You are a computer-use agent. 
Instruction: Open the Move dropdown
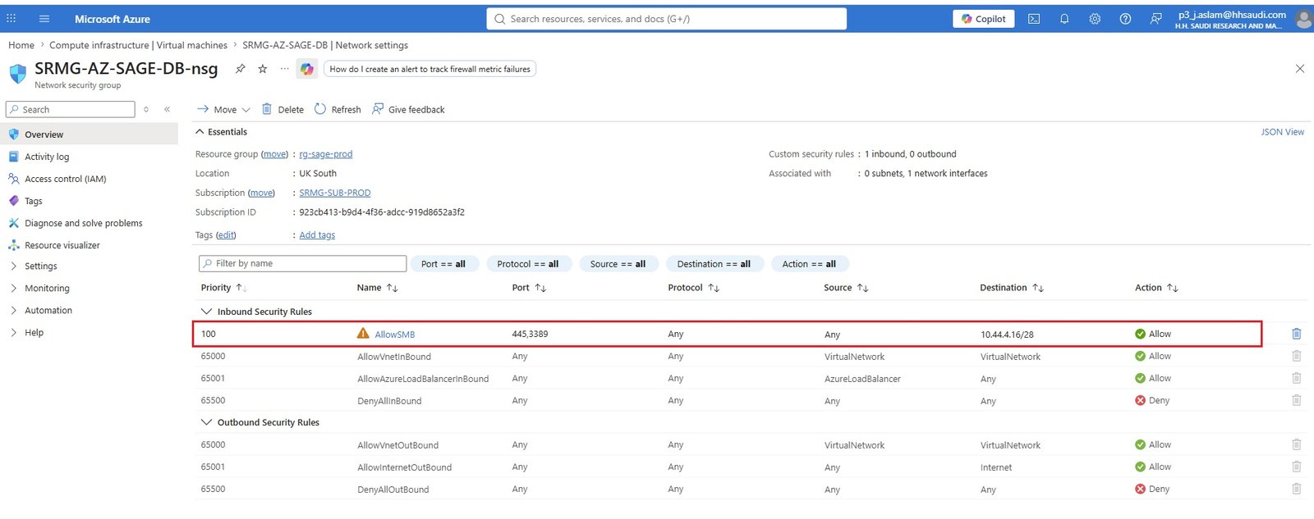tap(223, 109)
